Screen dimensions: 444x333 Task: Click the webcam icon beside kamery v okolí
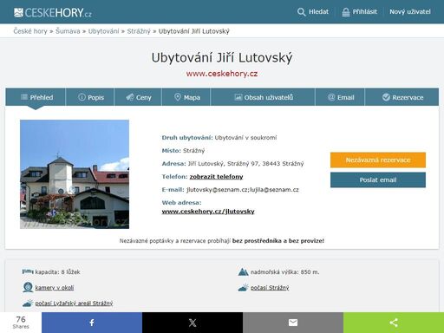[28, 287]
